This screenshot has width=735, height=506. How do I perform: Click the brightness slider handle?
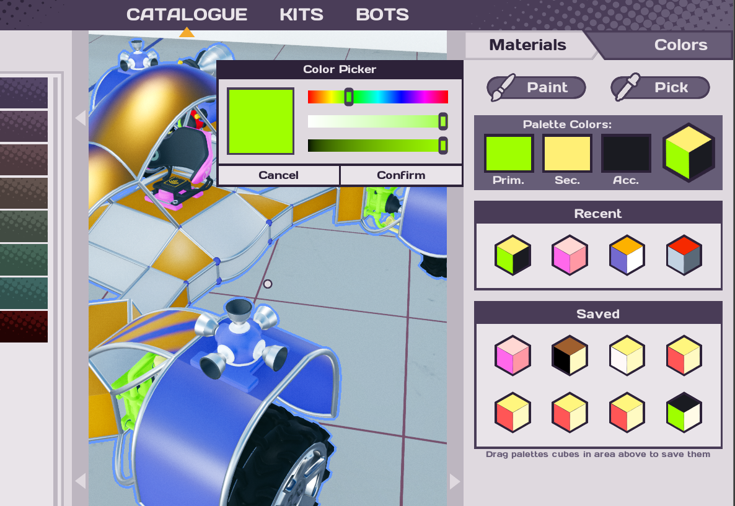pos(443,146)
